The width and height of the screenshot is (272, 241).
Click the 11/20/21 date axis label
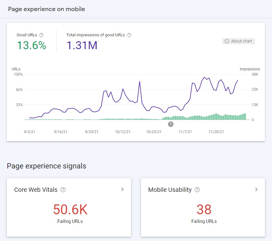(216, 132)
